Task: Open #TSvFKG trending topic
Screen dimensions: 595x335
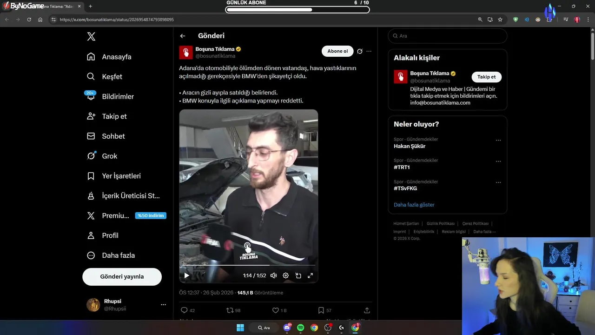Action: [x=405, y=188]
